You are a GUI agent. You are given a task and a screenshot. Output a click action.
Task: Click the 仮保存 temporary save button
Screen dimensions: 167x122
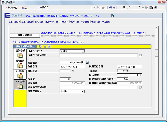tap(44, 8)
